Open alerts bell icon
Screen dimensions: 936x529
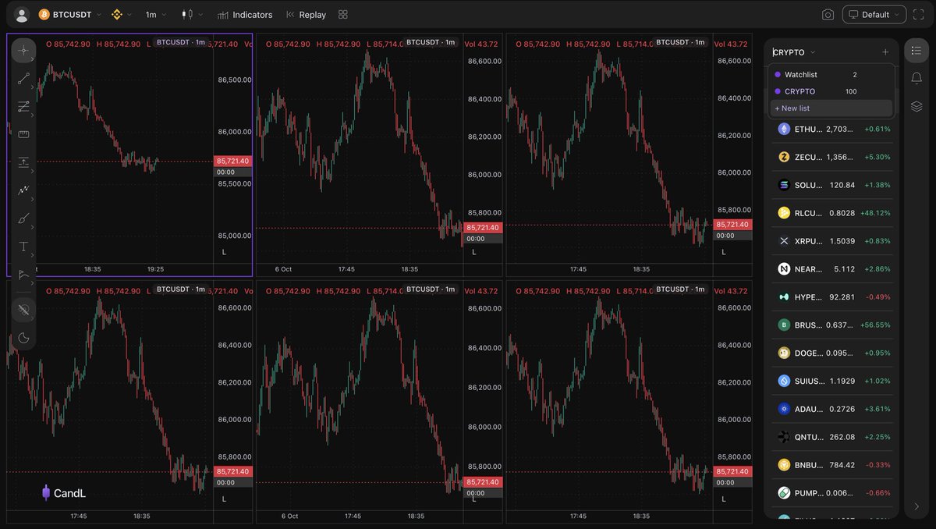(x=916, y=77)
